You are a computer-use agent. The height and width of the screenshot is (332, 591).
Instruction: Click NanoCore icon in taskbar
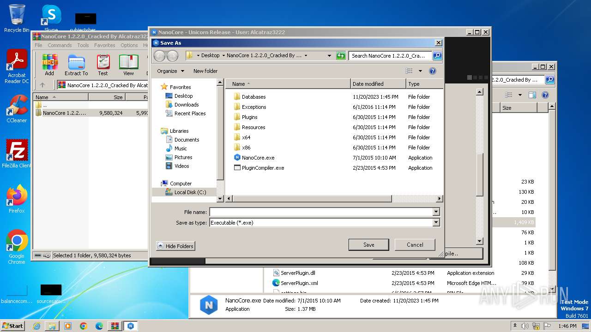point(131,326)
